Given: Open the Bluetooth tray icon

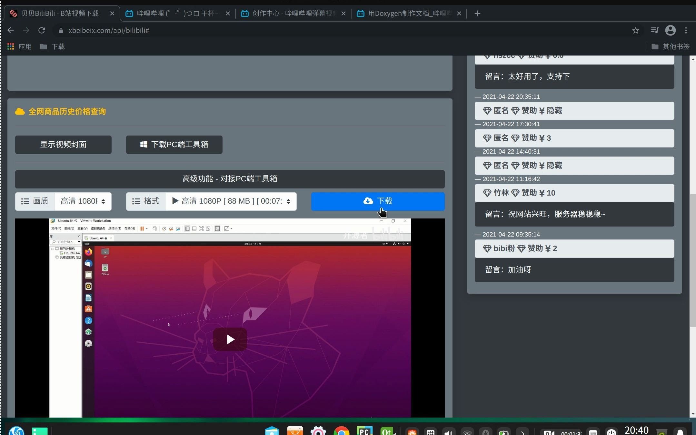Looking at the screenshot, I should point(485,432).
